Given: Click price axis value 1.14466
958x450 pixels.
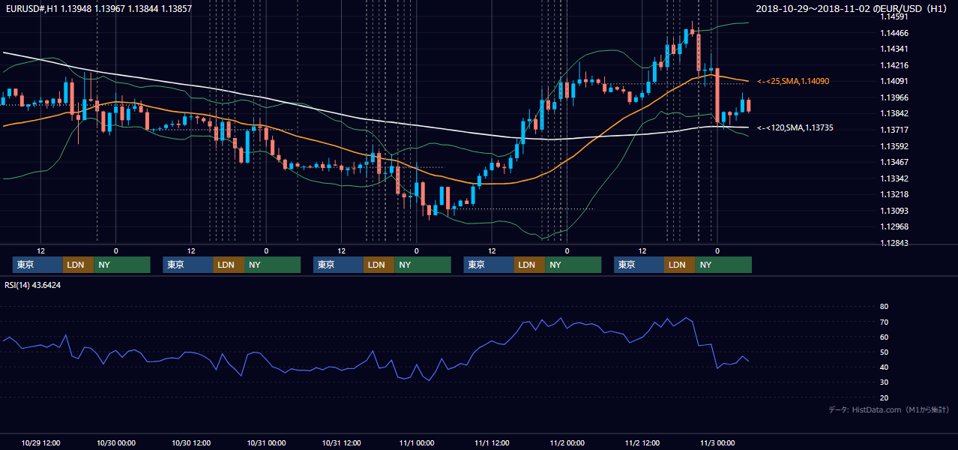Looking at the screenshot, I should coord(894,33).
